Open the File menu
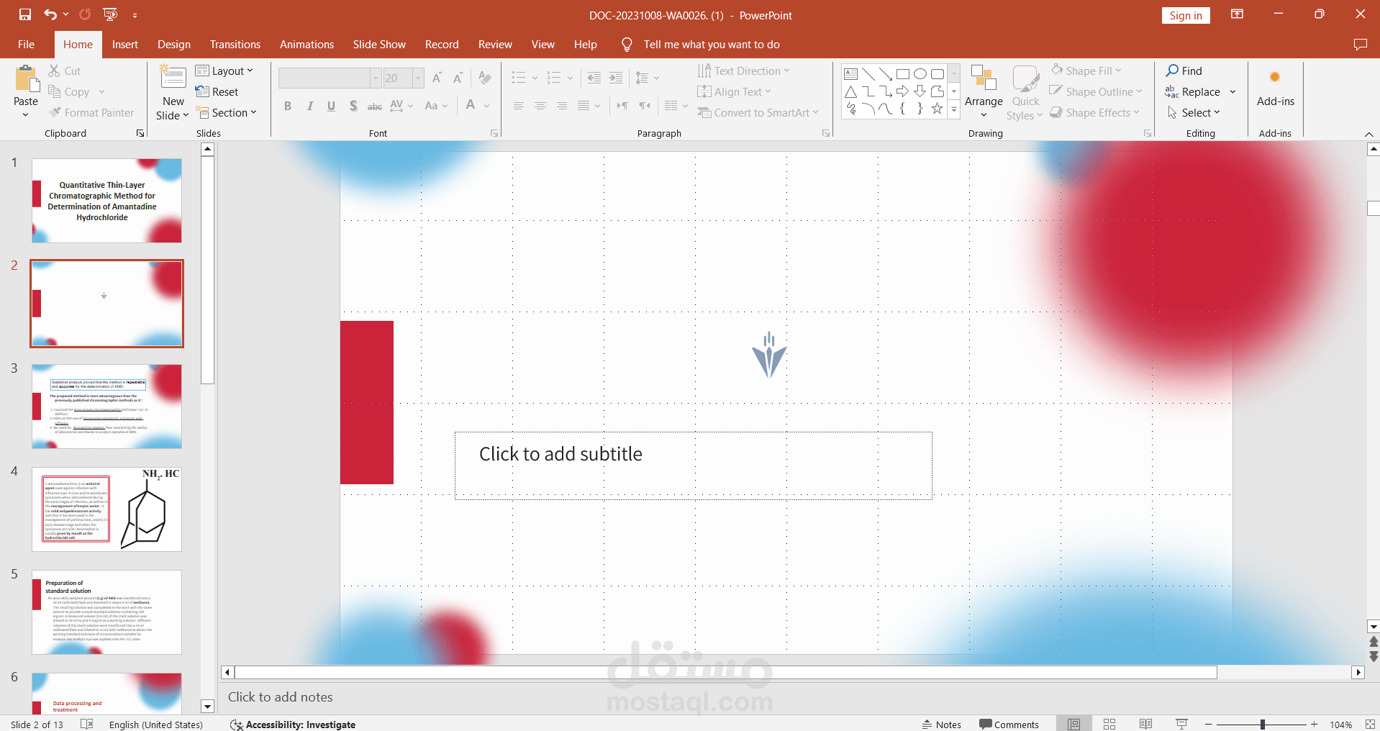Image resolution: width=1380 pixels, height=731 pixels. pyautogui.click(x=26, y=45)
